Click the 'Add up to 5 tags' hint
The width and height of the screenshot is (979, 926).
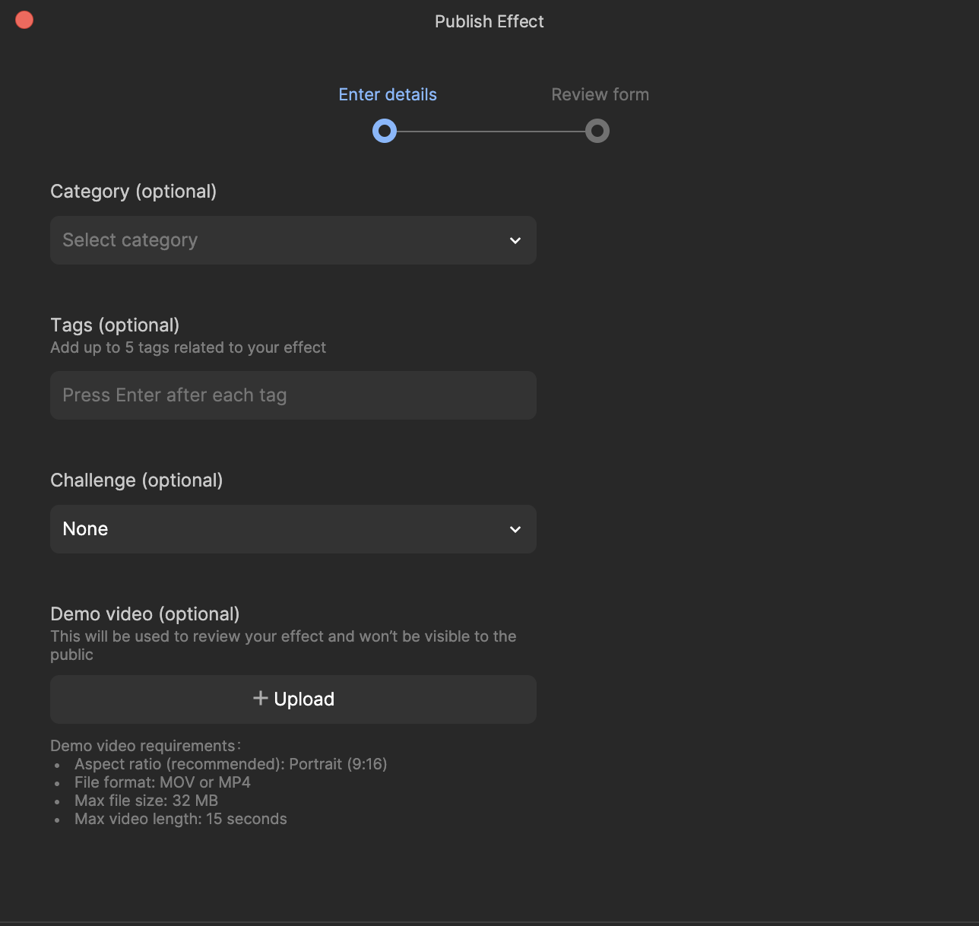point(188,347)
